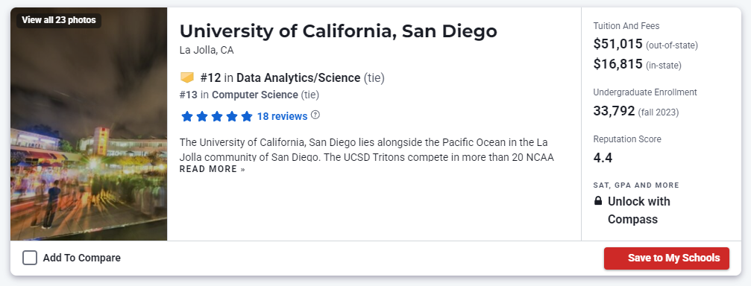Click the SAT, GPA AND MORE heading
This screenshot has height=286, width=751.
click(x=636, y=185)
